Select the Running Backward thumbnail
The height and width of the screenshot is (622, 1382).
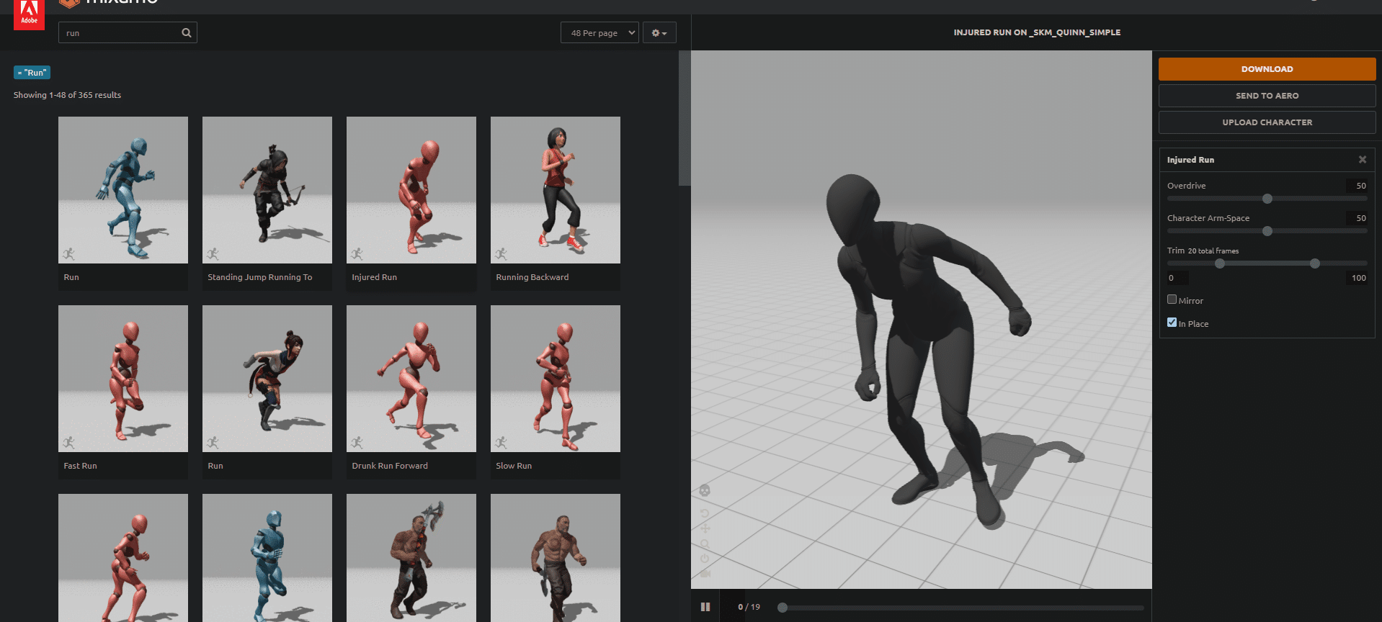coord(556,190)
